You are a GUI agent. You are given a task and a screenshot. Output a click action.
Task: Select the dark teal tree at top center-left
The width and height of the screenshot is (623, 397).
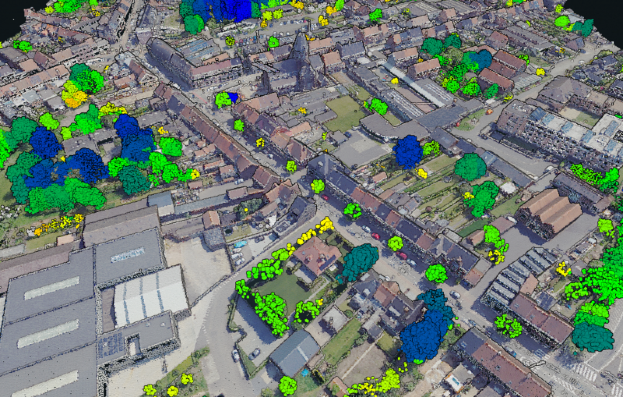click(x=194, y=24)
